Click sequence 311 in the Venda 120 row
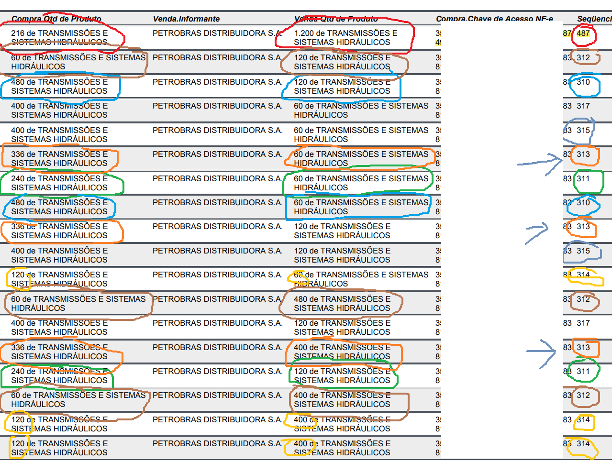 pyautogui.click(x=583, y=371)
